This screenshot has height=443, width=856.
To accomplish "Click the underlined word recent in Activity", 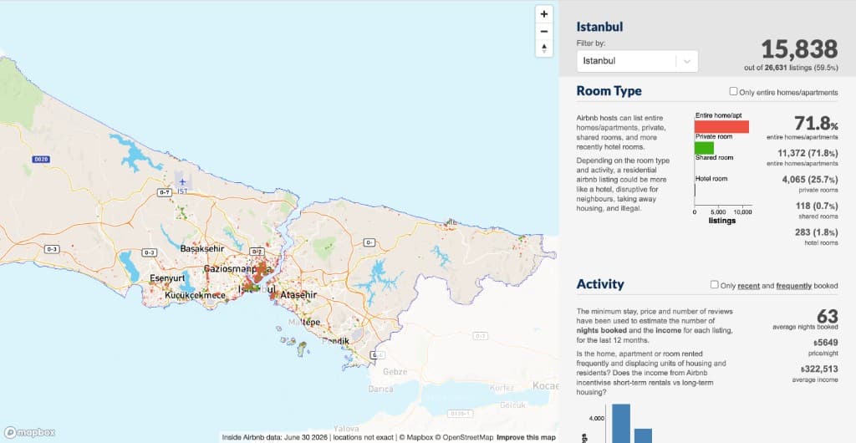I will point(748,285).
